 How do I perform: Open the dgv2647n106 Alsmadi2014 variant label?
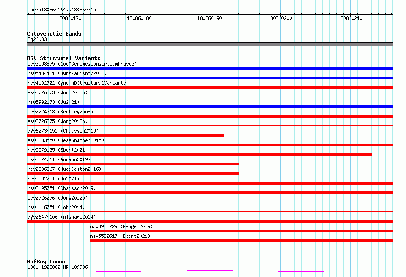pos(62,217)
